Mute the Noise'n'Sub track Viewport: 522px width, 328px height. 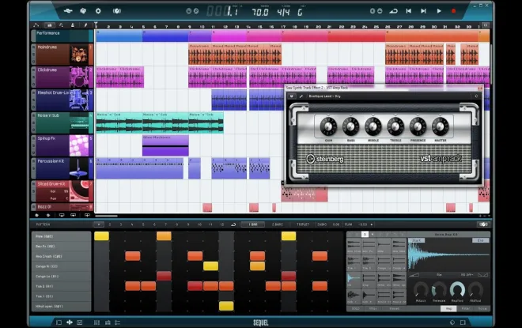(33, 115)
